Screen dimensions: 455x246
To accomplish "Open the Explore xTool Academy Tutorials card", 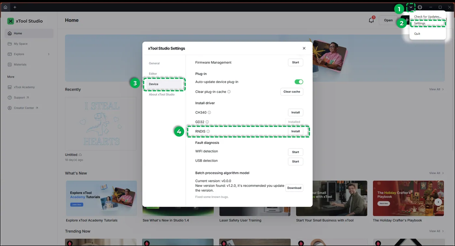I will click(x=101, y=198).
